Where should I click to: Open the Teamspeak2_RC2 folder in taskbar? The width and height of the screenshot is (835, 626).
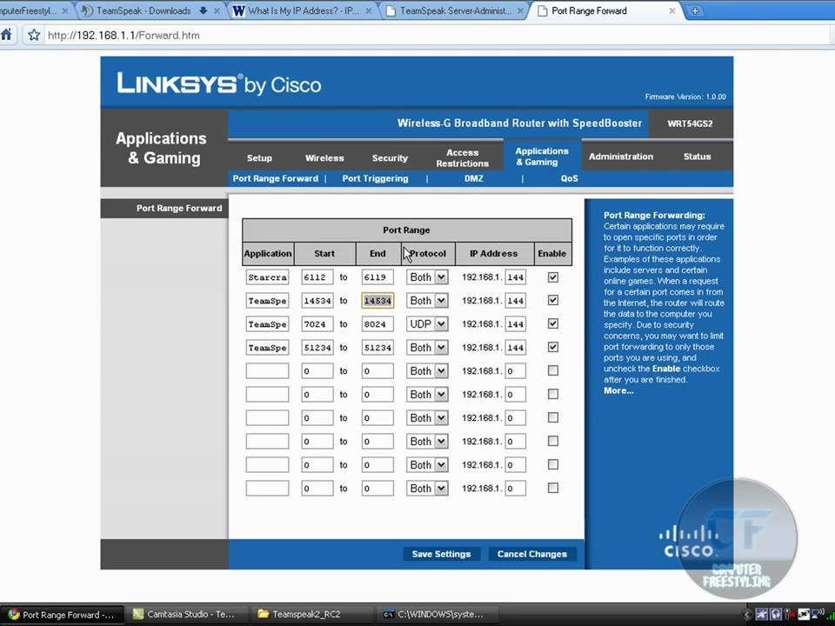[312, 615]
